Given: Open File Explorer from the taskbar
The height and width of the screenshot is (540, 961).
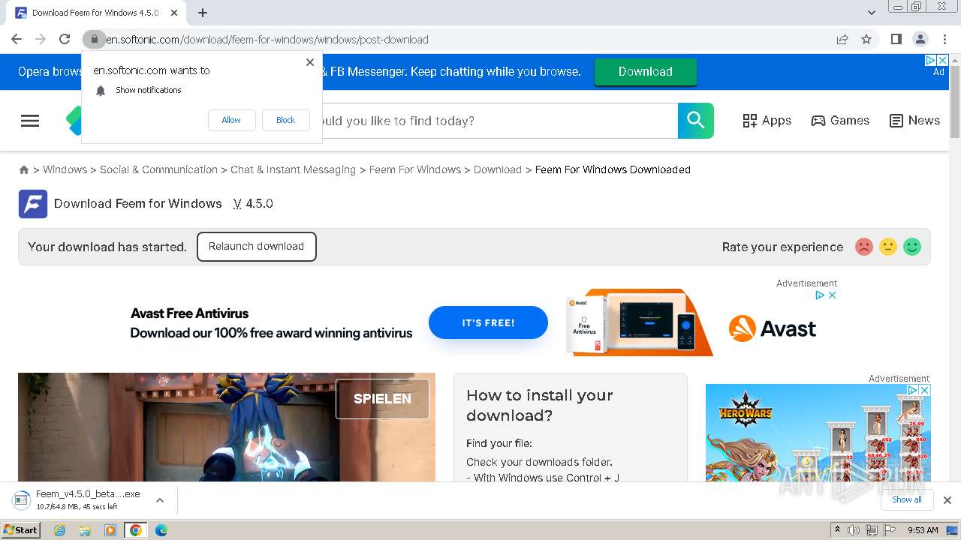Looking at the screenshot, I should click(85, 530).
